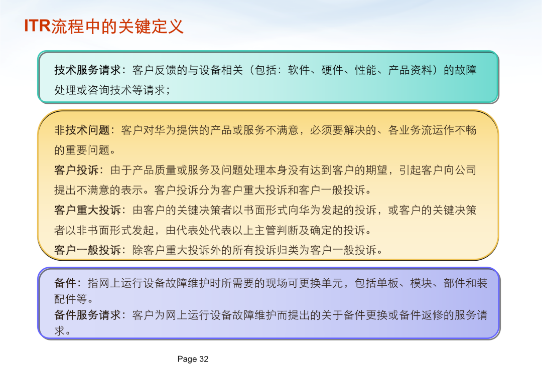The width and height of the screenshot is (542, 375).
Task: Select the bold term 客户重大投诉
Action: point(87,210)
